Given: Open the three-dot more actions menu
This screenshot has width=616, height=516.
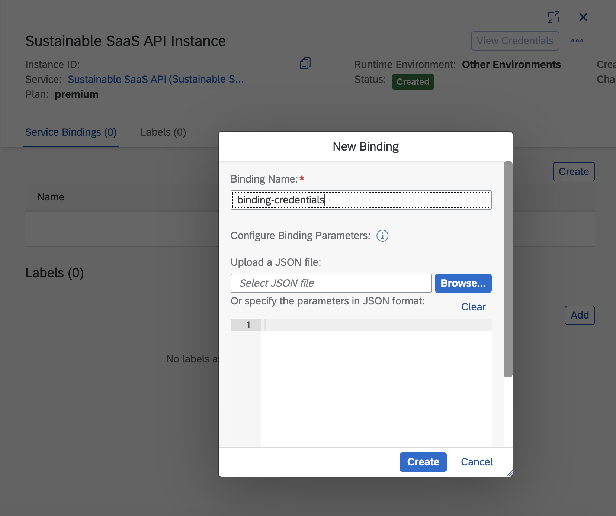Looking at the screenshot, I should (x=577, y=41).
